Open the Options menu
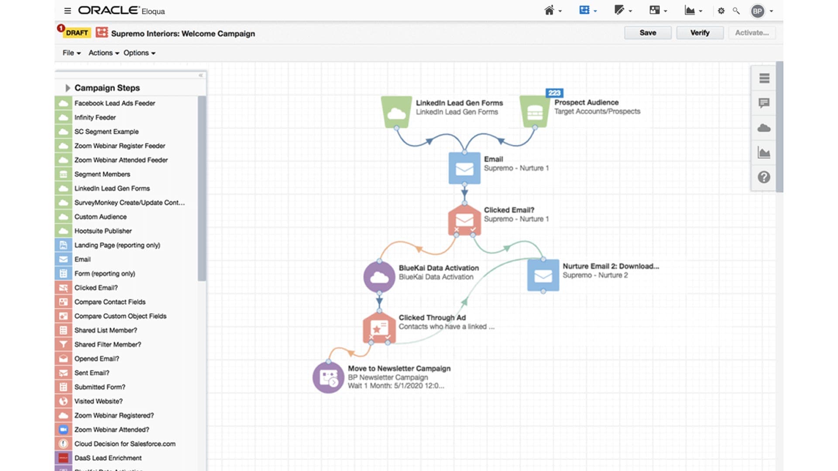 pyautogui.click(x=137, y=53)
